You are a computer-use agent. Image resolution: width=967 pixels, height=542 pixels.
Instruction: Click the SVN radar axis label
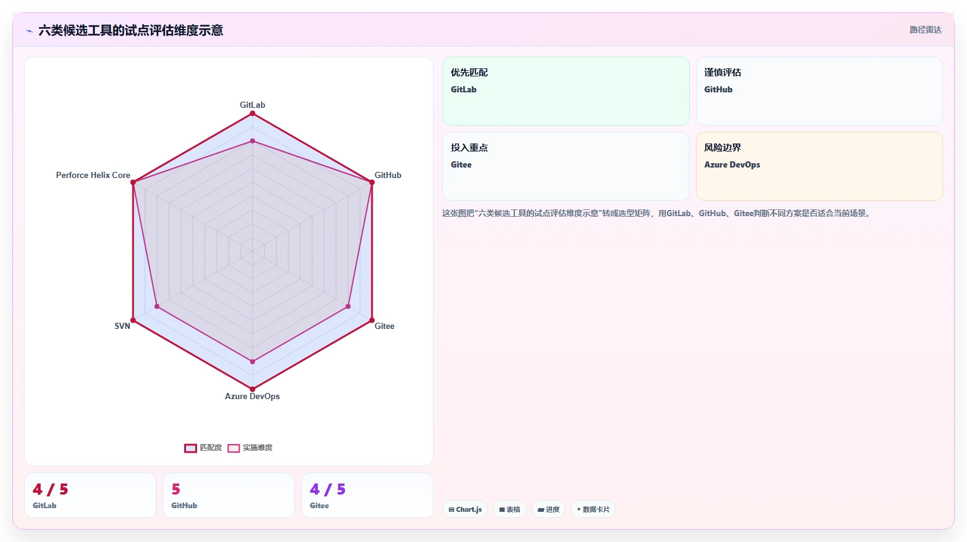(123, 326)
